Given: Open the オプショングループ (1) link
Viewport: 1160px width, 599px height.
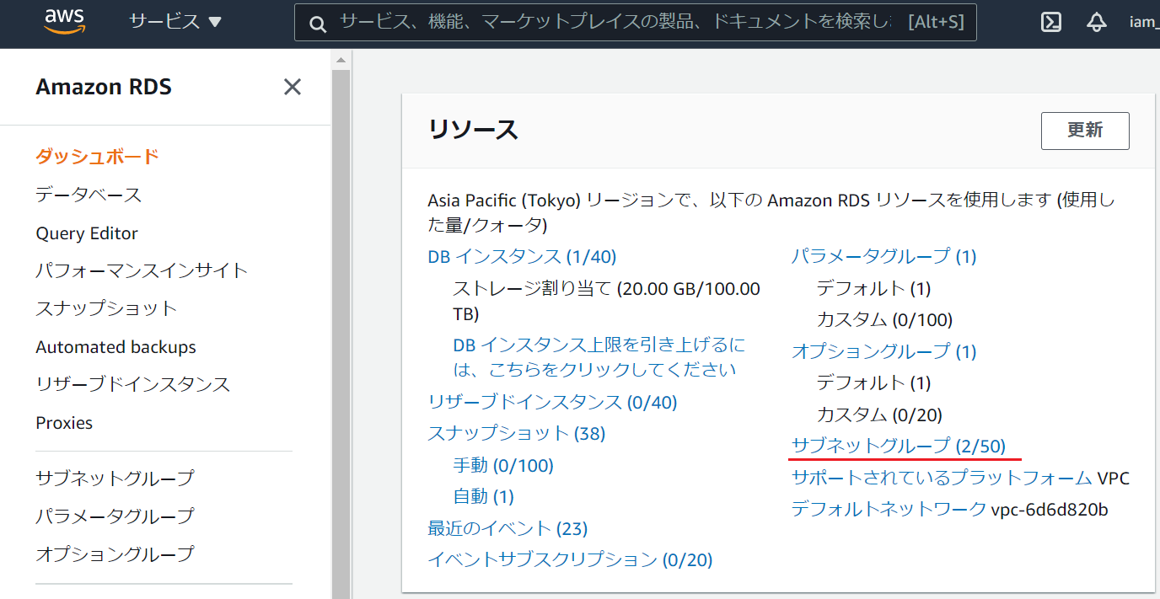Looking at the screenshot, I should (x=883, y=351).
